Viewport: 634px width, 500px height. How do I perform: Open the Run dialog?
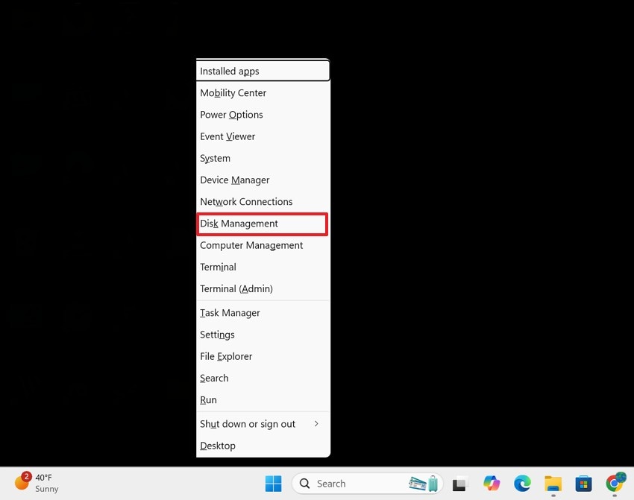208,399
